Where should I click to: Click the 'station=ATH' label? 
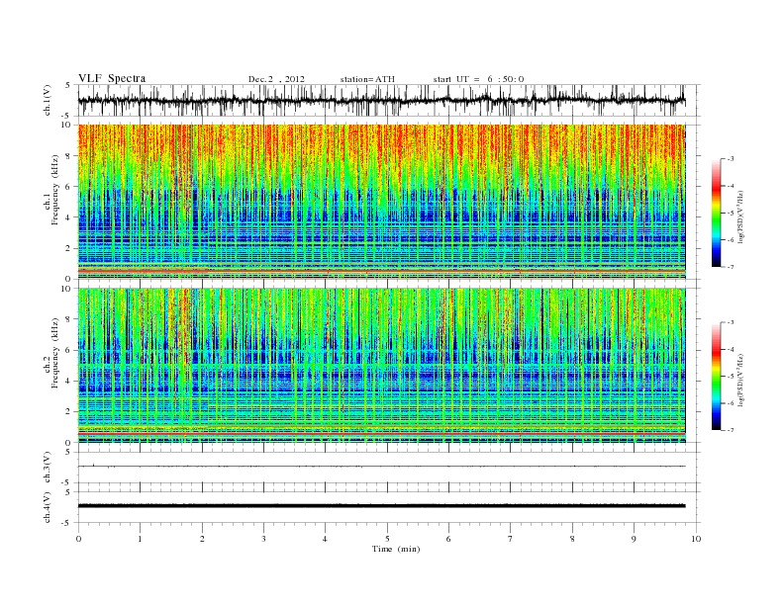367,79
